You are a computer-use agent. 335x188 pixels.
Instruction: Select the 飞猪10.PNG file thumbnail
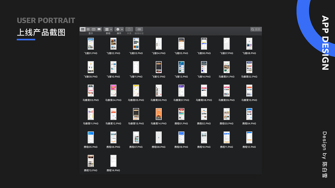tap(113, 67)
